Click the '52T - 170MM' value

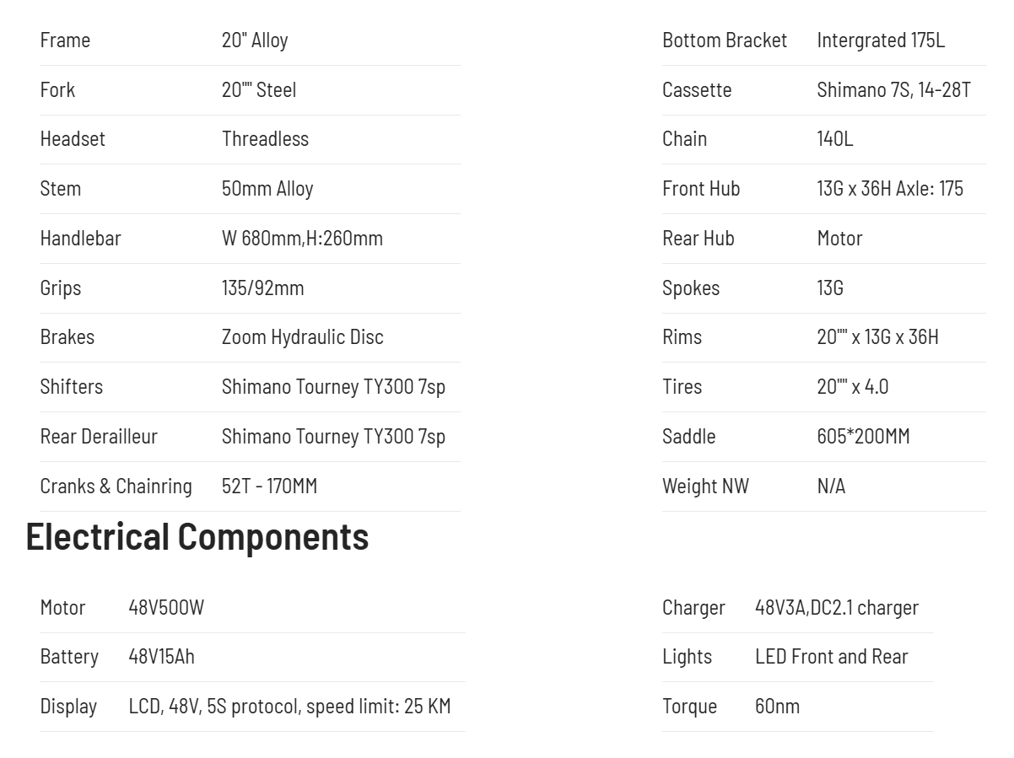269,487
